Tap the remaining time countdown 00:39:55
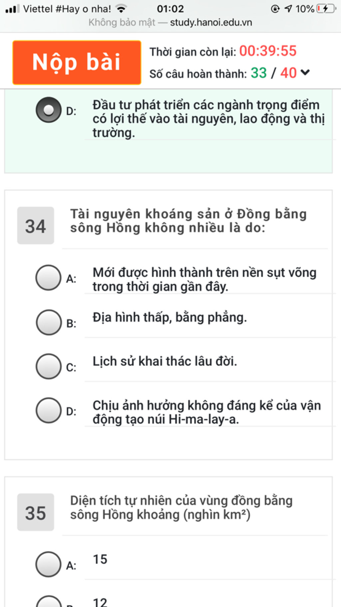341x607 pixels. [268, 51]
